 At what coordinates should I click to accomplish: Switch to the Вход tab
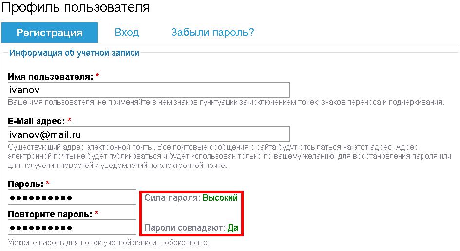(x=127, y=33)
